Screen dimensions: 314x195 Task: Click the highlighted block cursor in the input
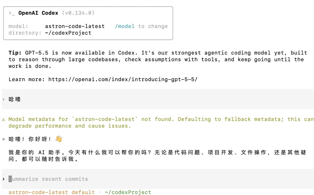pos(10,179)
